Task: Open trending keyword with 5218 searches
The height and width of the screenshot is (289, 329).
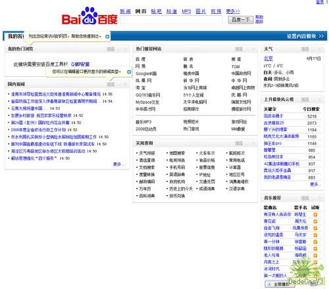Action: click(273, 116)
